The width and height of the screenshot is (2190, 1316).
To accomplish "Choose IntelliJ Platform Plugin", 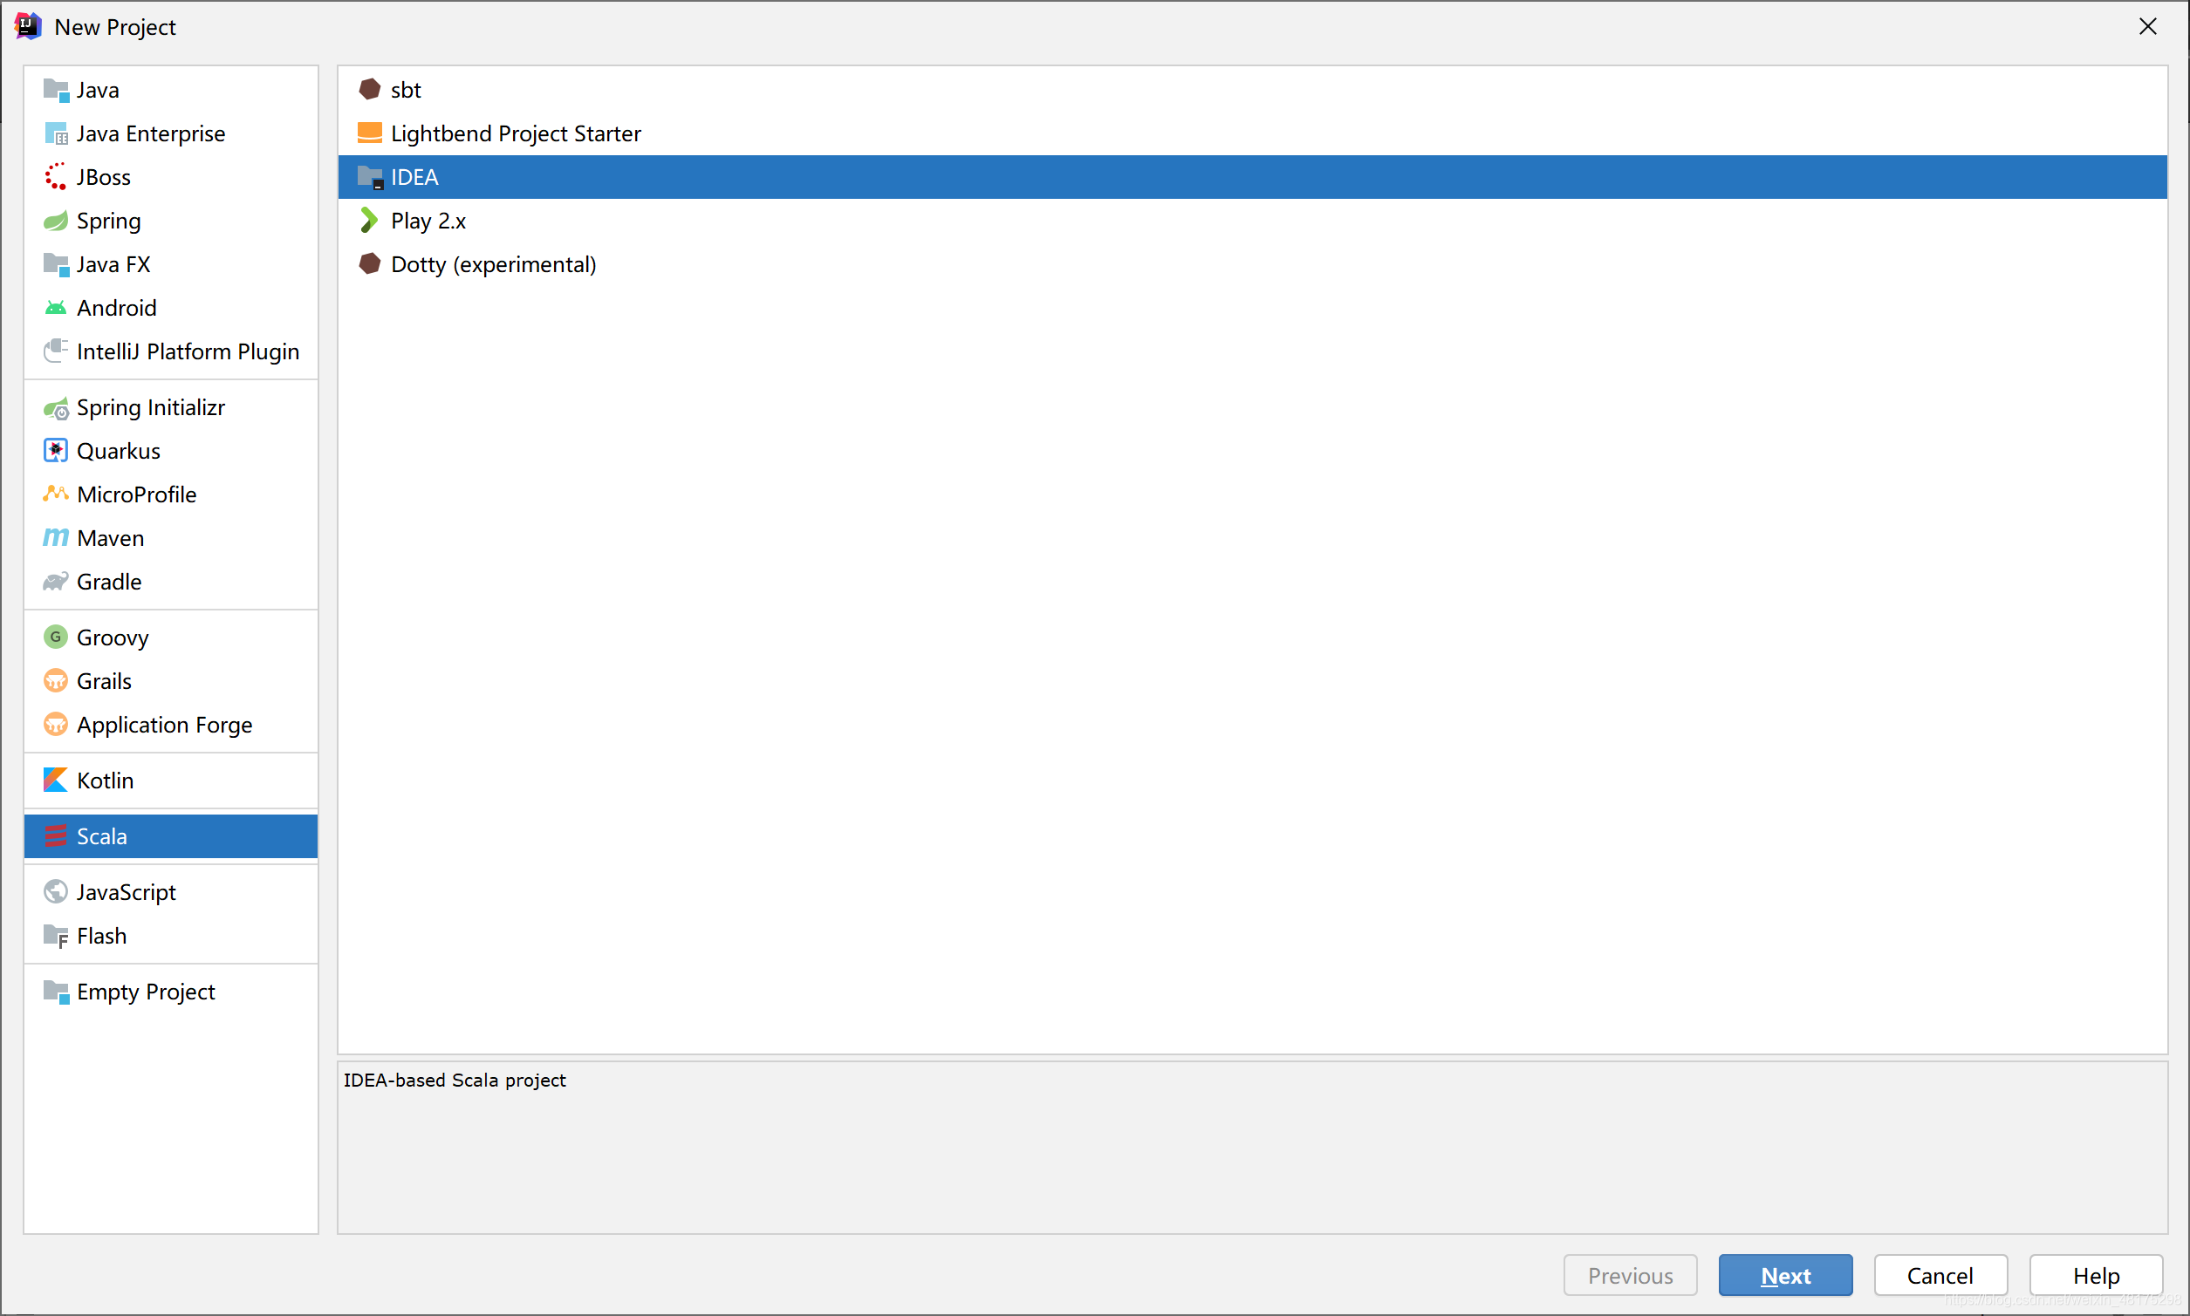I will click(171, 351).
